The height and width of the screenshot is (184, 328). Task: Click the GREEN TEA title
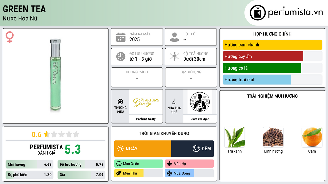(x=24, y=9)
